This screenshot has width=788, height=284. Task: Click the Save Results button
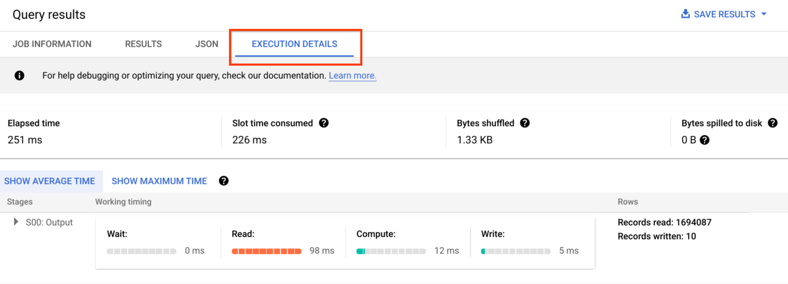click(x=724, y=14)
